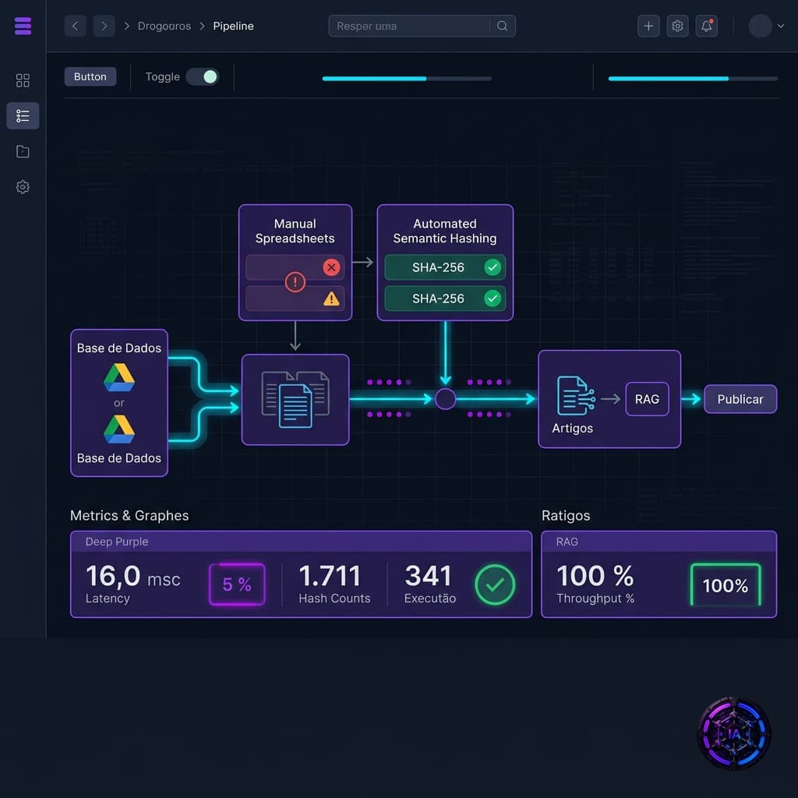Click the second SHA-256 green checkmark
798x798 pixels.
click(493, 298)
